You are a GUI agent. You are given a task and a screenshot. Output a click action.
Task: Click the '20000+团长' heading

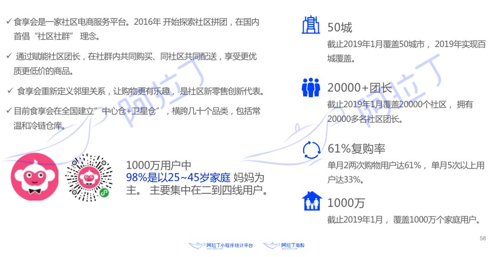[359, 88]
